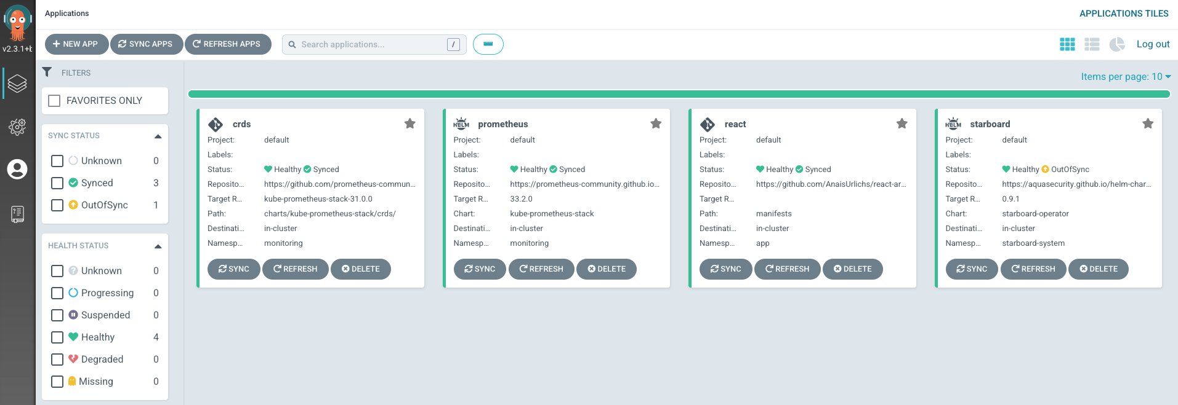Image resolution: width=1178 pixels, height=405 pixels.
Task: Check the Synced filter checkbox
Action: tap(57, 183)
